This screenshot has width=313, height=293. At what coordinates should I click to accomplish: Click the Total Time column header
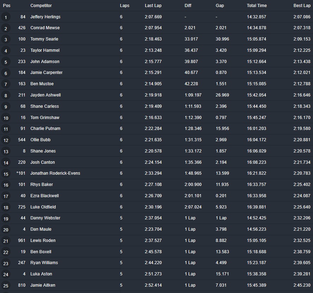[257, 6]
